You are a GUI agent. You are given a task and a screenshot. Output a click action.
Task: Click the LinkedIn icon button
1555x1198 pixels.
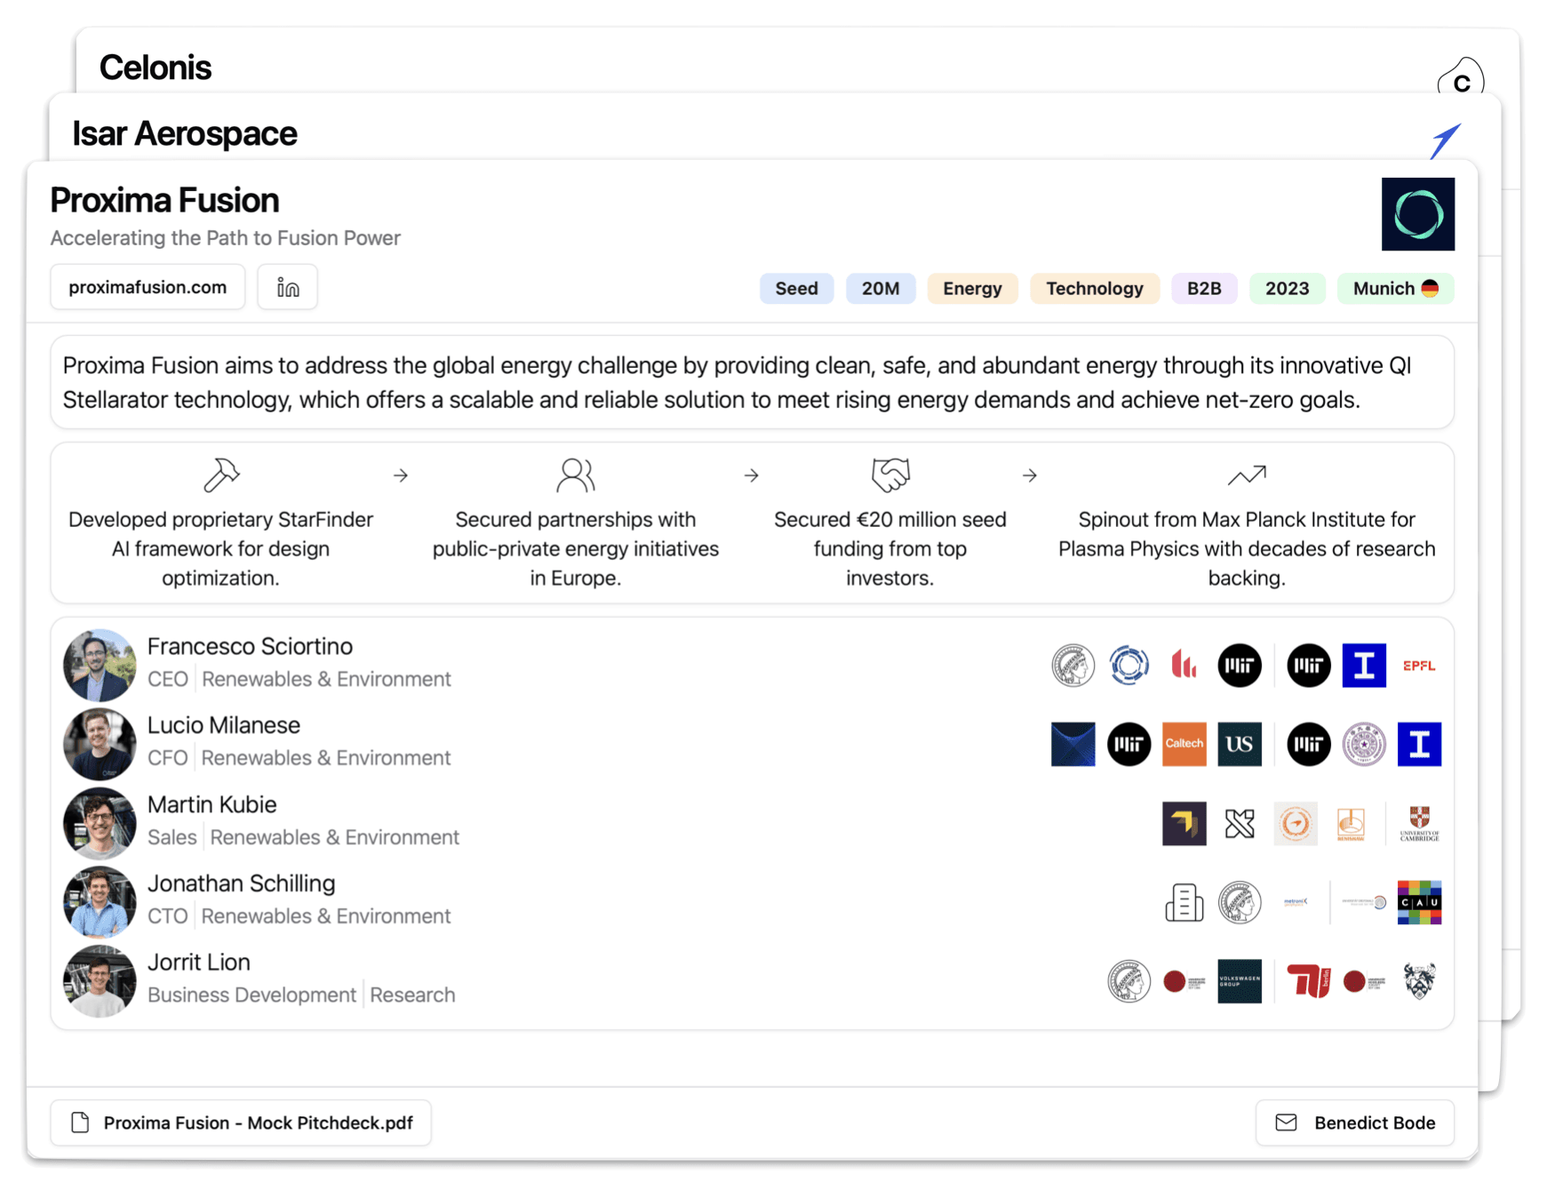[x=287, y=287]
